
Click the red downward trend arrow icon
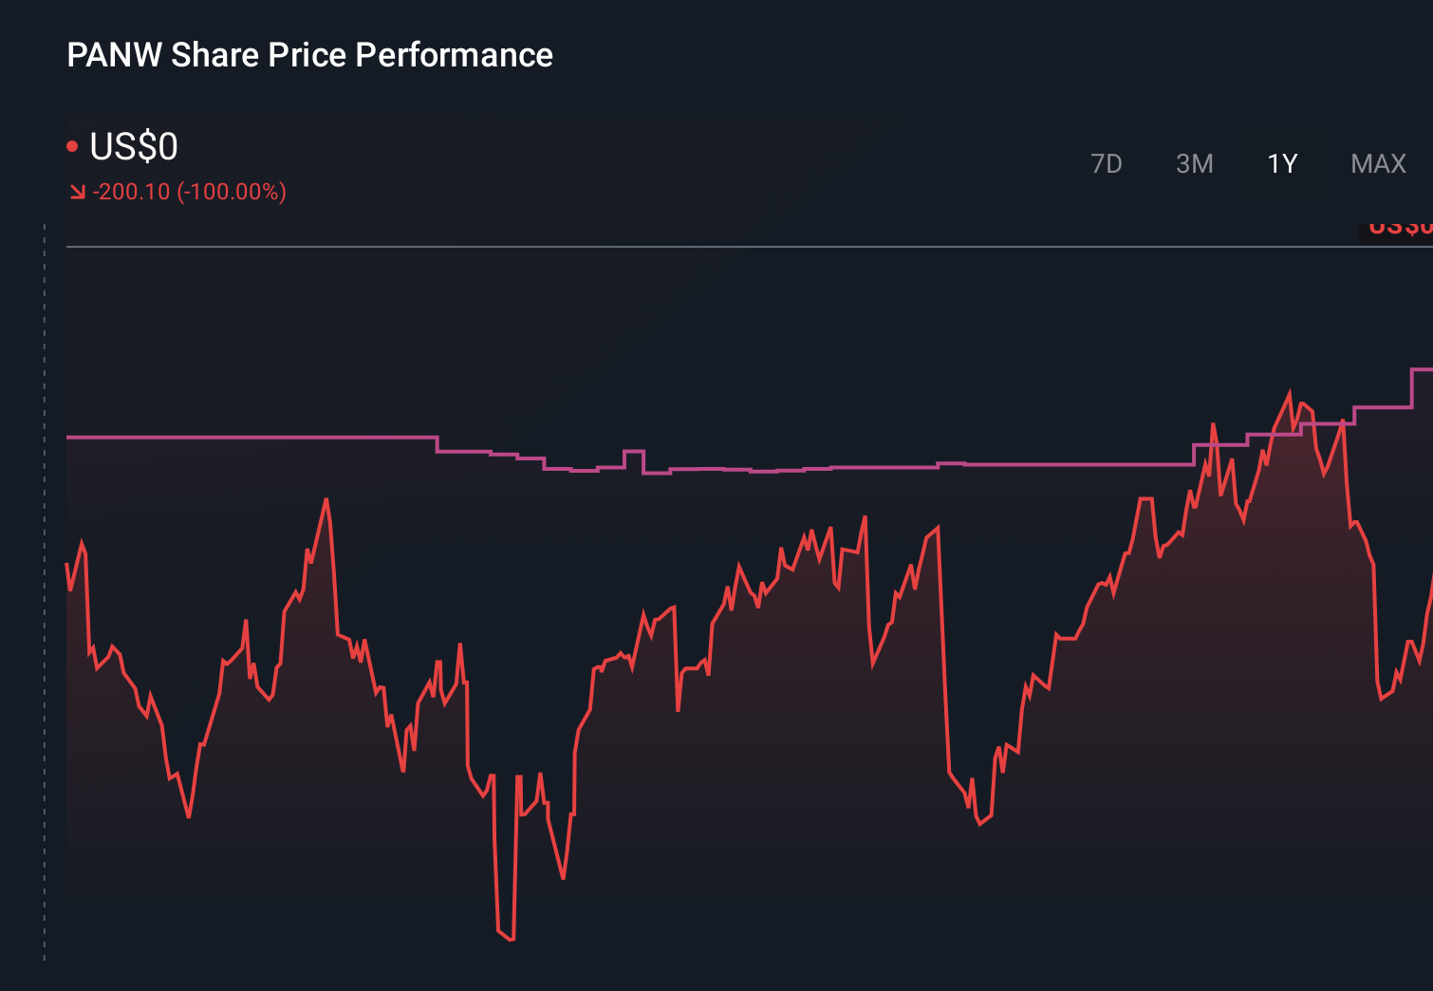[x=77, y=191]
